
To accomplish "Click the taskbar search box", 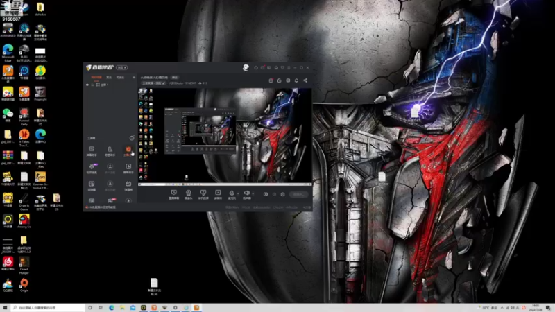I will pyautogui.click(x=48, y=308).
